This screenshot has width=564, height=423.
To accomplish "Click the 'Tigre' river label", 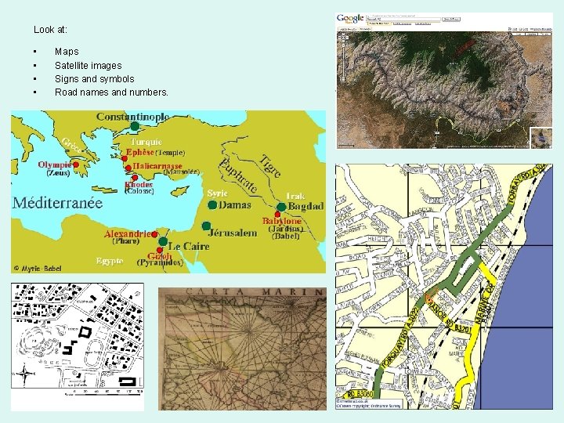I will (x=269, y=166).
